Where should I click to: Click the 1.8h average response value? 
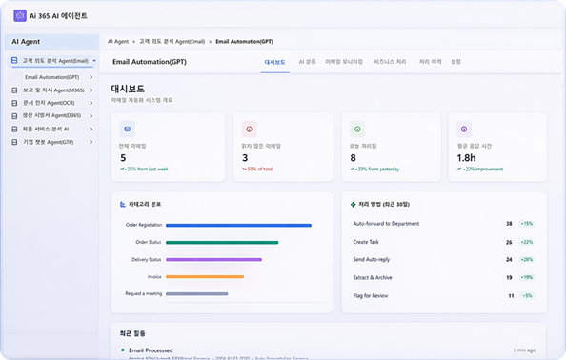point(466,158)
